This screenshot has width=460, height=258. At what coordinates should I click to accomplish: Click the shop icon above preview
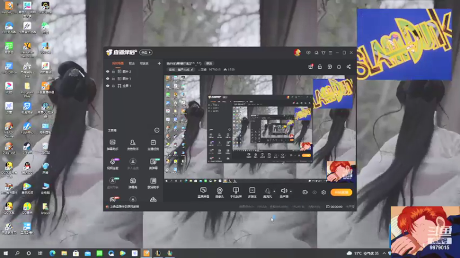pyautogui.click(x=329, y=67)
